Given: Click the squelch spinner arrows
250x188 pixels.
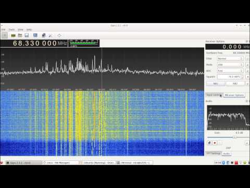Looking at the screenshot, I should [243, 77].
